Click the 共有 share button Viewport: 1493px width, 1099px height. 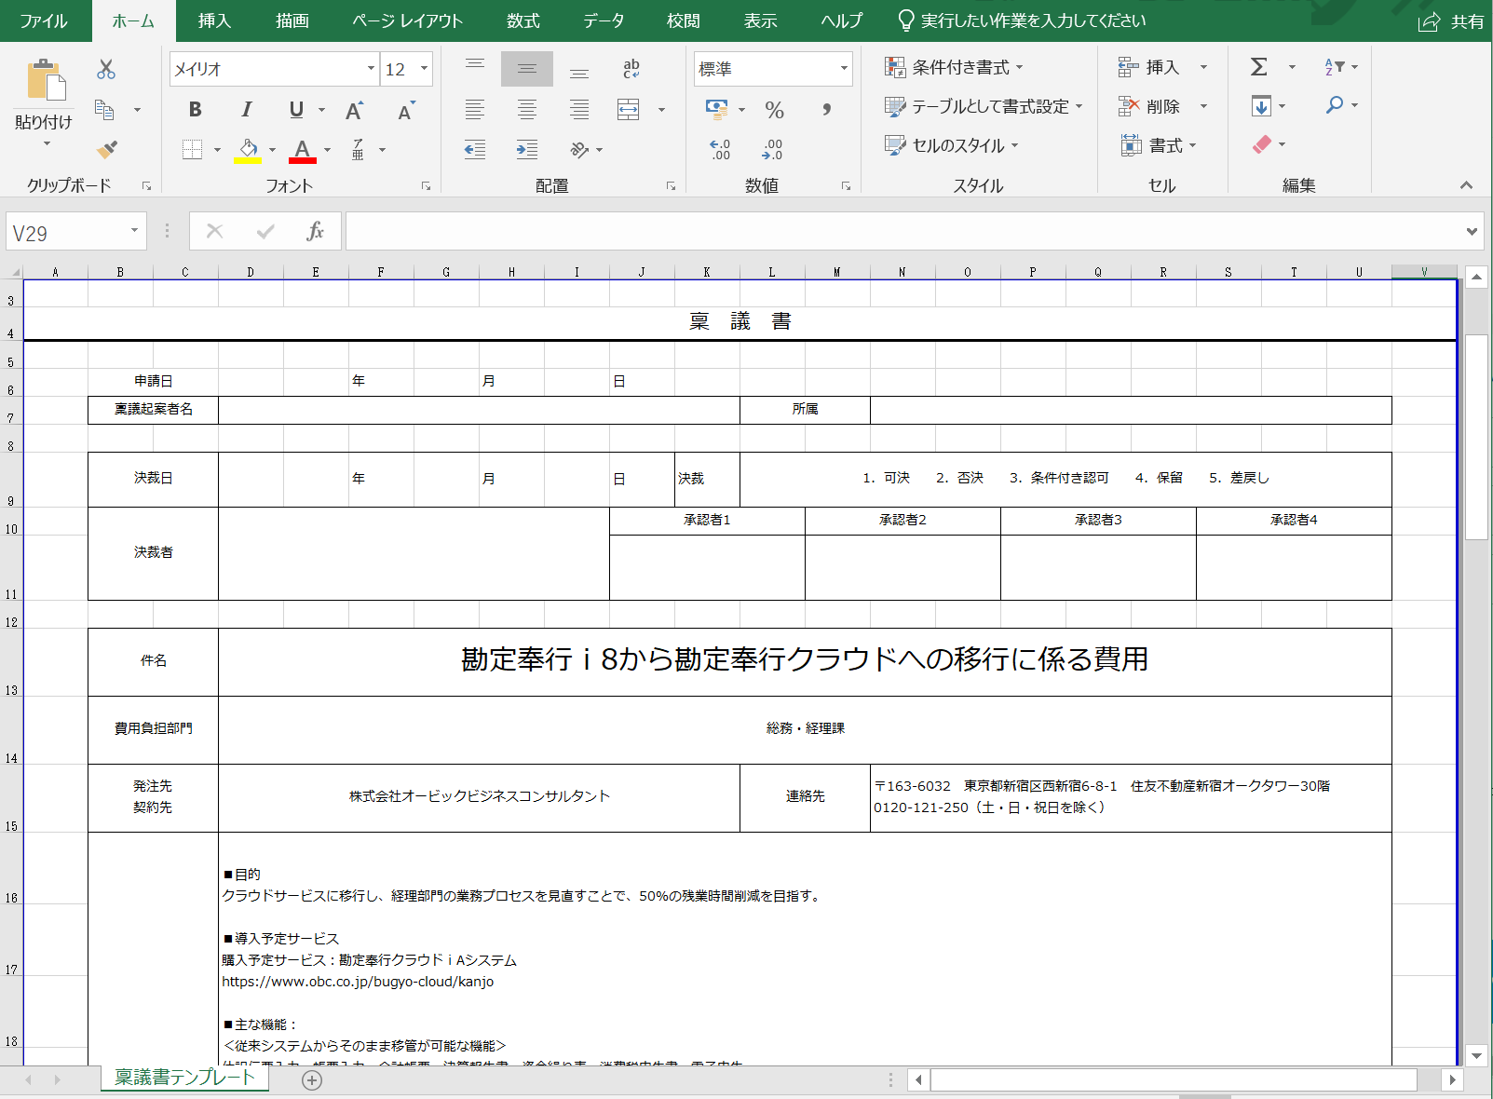(1451, 21)
